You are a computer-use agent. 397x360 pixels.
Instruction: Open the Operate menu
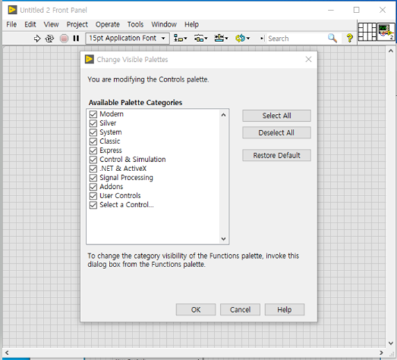[107, 24]
